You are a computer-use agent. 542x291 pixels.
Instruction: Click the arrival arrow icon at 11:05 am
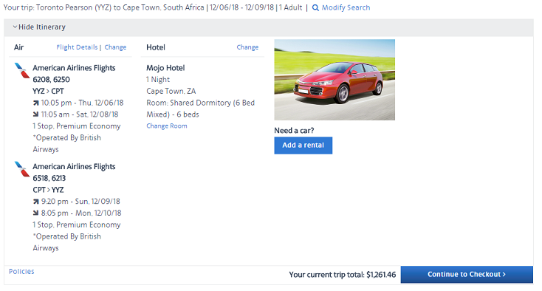point(36,114)
